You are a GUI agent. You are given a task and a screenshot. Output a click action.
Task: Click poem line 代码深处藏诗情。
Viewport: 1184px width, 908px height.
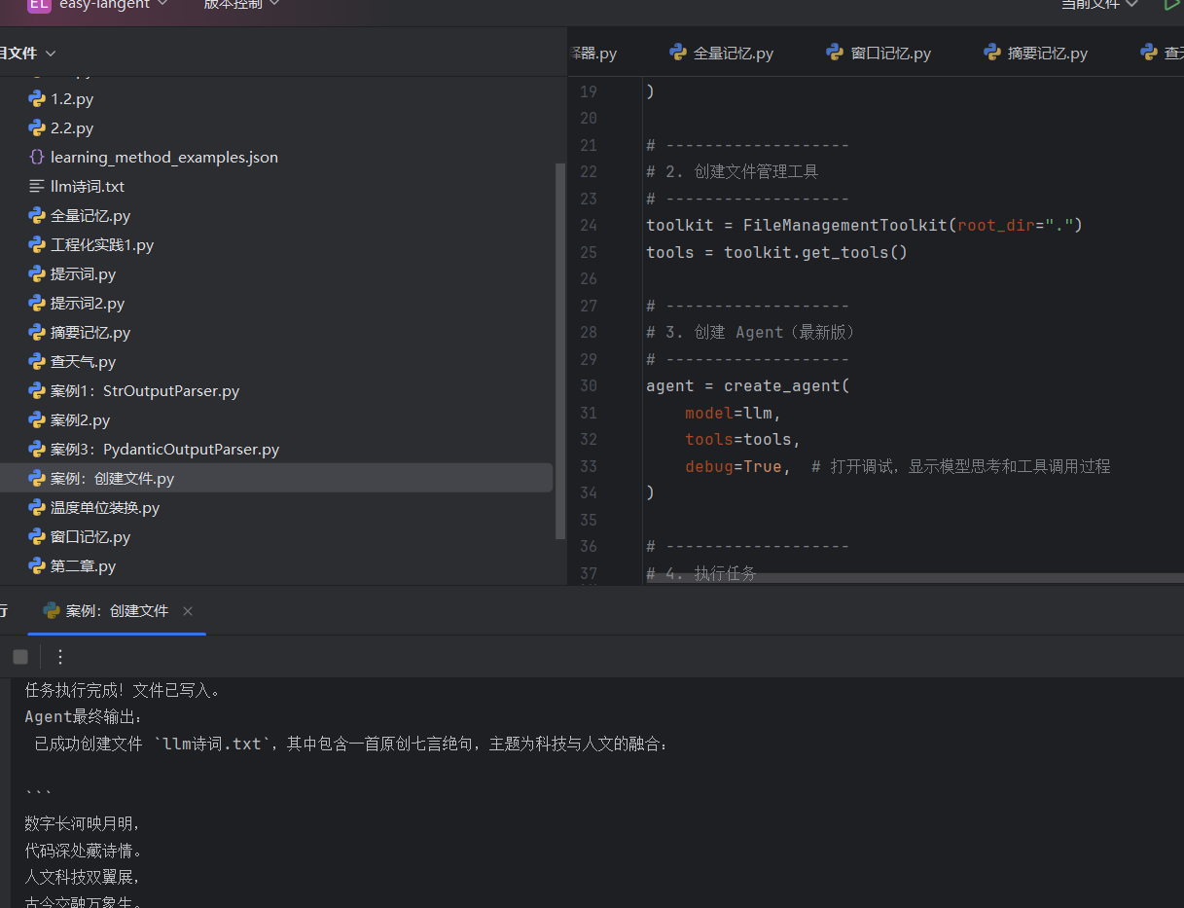click(x=84, y=851)
